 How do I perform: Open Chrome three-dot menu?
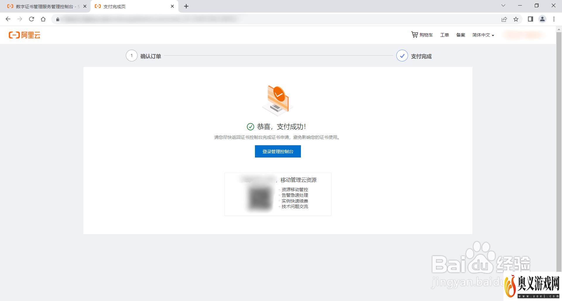554,19
